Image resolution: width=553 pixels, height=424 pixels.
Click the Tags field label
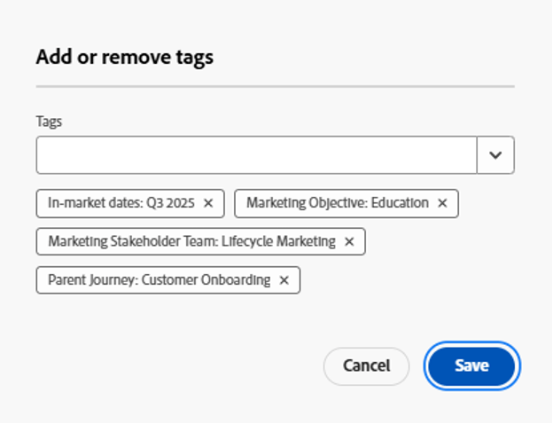(x=49, y=122)
